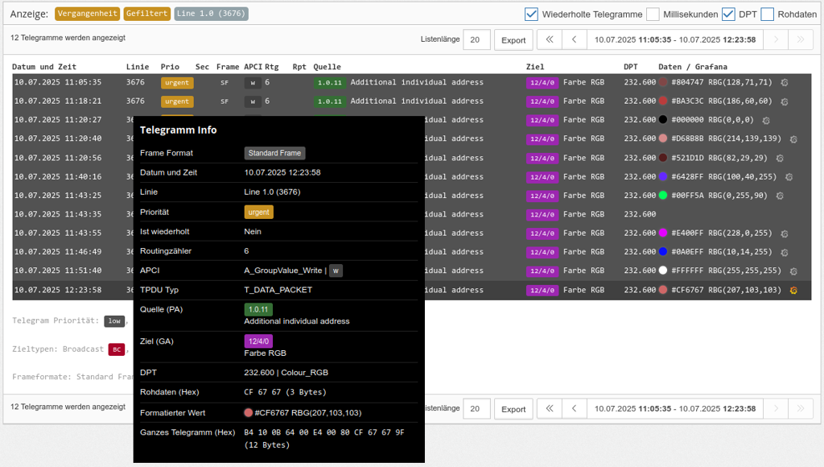Click the raw data CF 67 67 (3 Bytes)
This screenshot has width=824, height=467.
[x=286, y=392]
